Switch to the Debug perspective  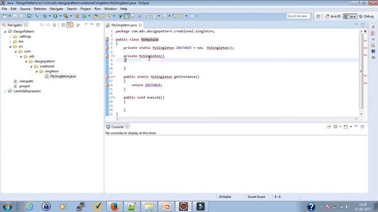pos(366,16)
